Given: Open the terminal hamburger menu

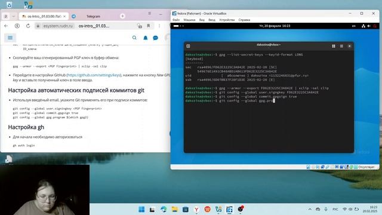Looking at the screenshot, I should [x=341, y=46].
